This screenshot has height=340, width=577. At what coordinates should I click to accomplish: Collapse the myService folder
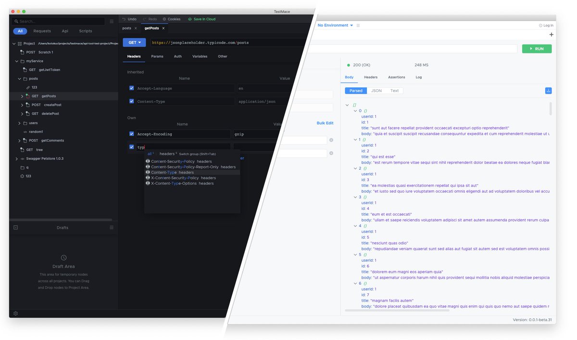pos(16,61)
